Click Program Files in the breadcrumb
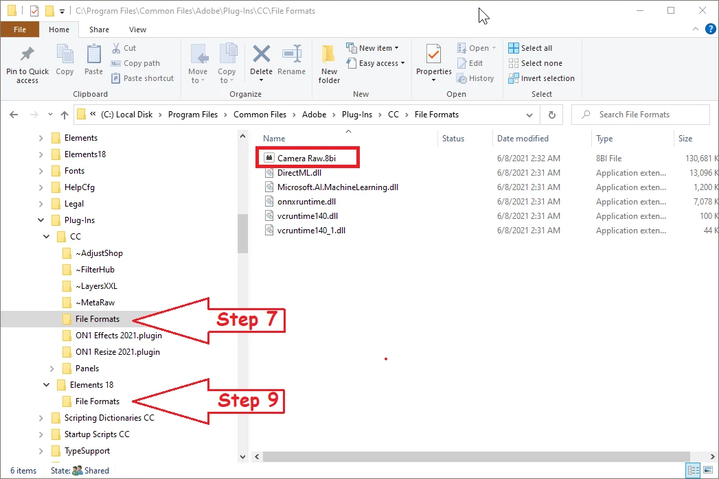 (192, 115)
